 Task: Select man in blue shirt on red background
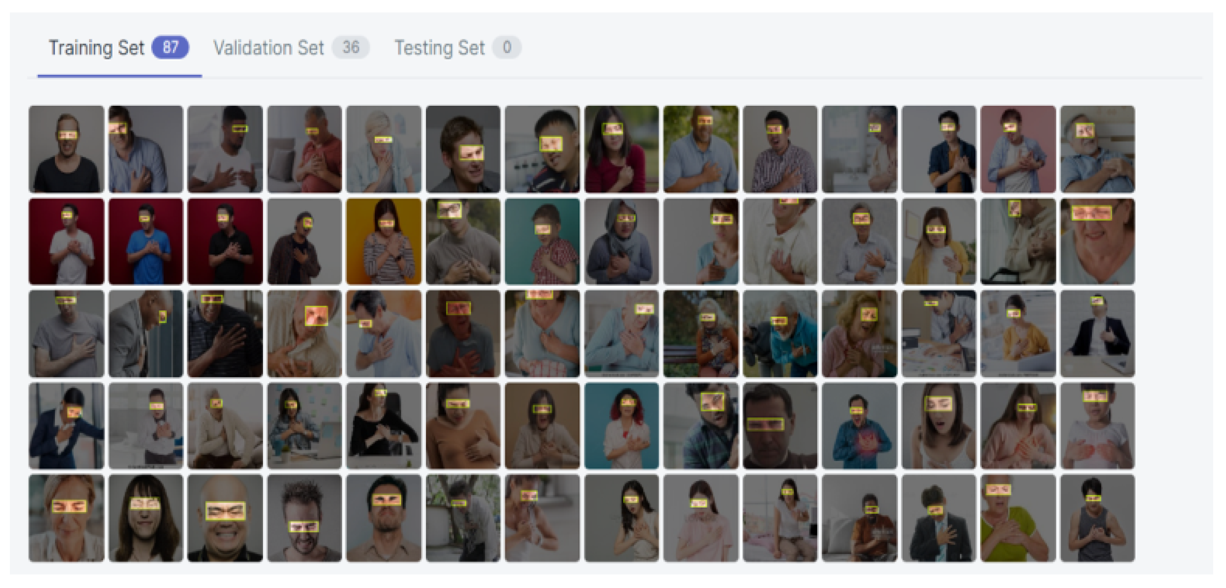[146, 241]
